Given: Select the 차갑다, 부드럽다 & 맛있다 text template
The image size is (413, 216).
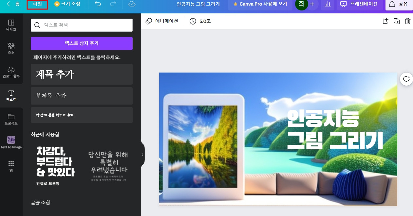Looking at the screenshot, I should point(55,166).
